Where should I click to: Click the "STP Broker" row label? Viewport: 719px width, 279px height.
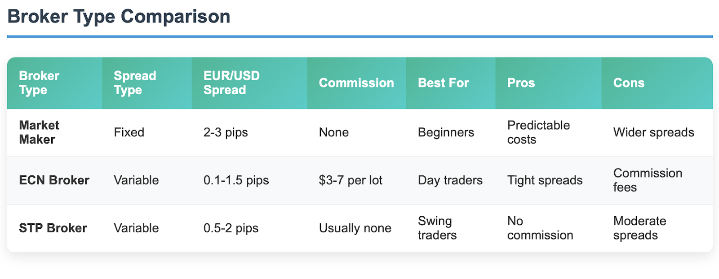pyautogui.click(x=53, y=228)
